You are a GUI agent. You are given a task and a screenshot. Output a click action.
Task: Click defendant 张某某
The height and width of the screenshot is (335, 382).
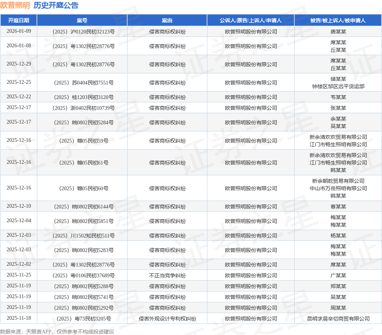point(338,108)
